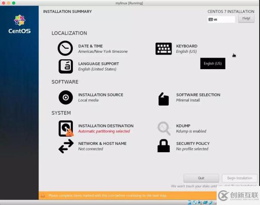
Task: Open the Keyboard layout settings icon
Action: (x=163, y=48)
